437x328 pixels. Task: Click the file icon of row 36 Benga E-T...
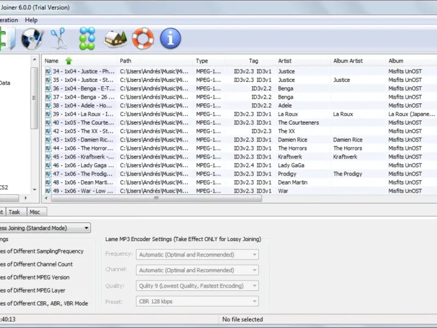tap(48, 89)
